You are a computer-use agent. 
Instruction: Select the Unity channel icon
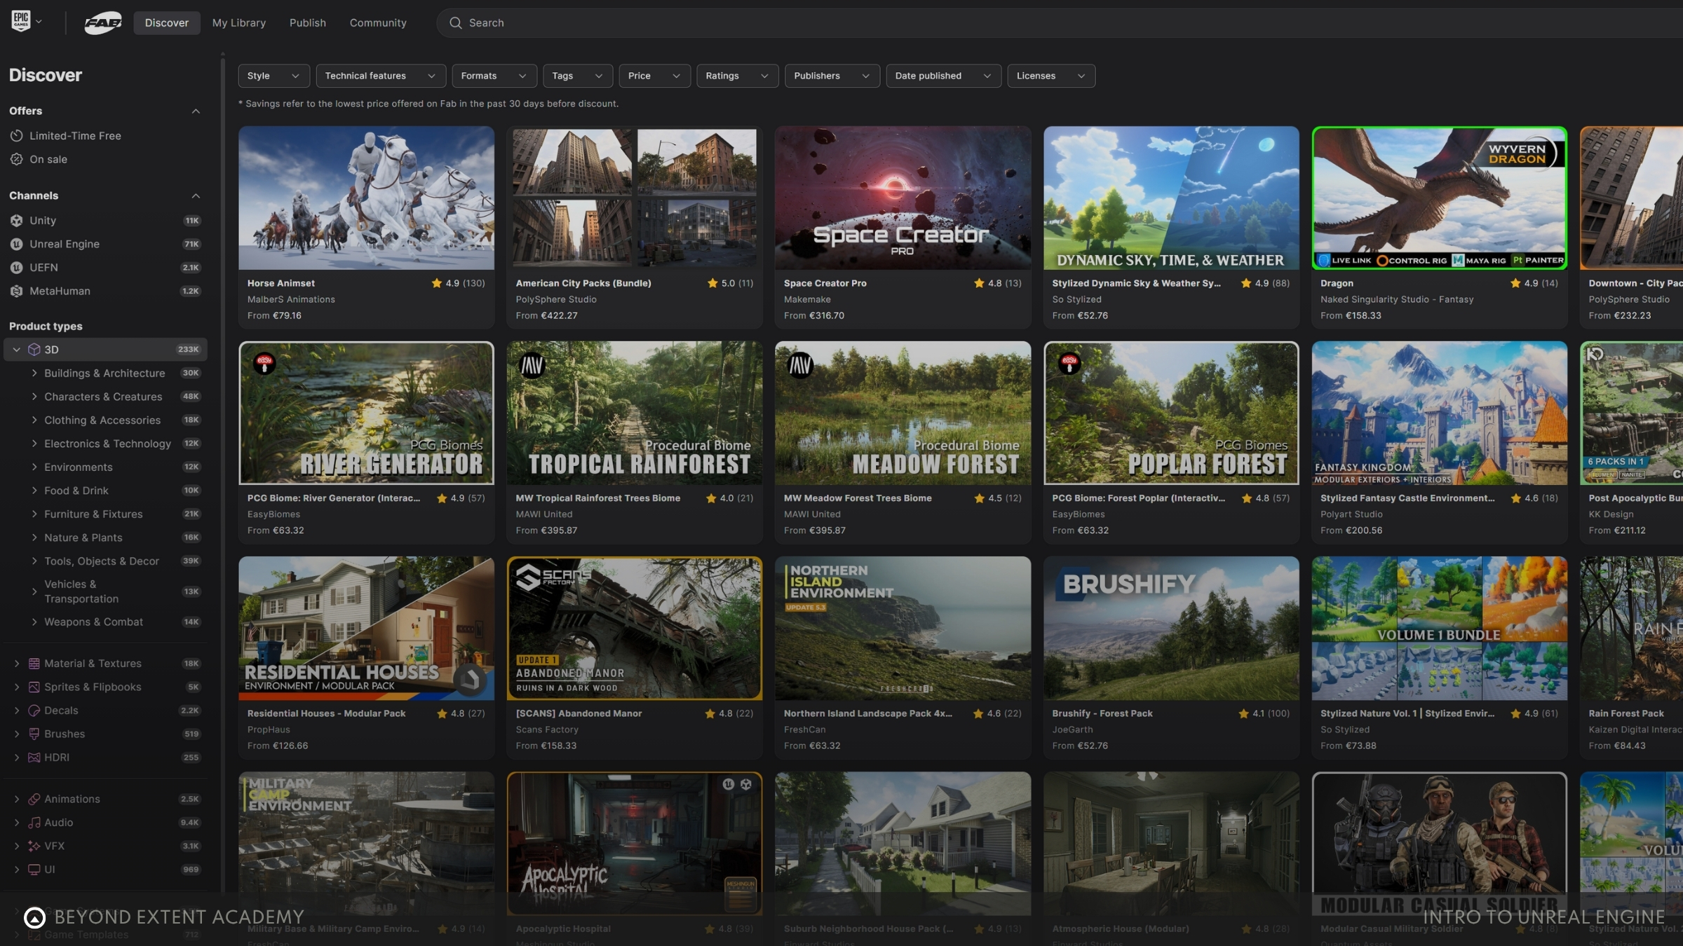point(17,220)
